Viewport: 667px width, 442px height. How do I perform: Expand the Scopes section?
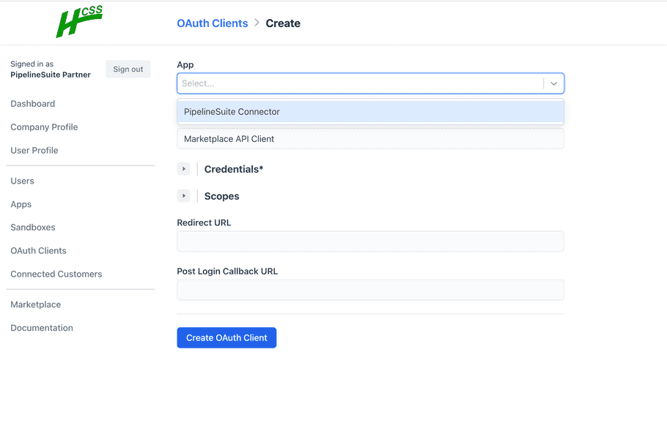(183, 195)
